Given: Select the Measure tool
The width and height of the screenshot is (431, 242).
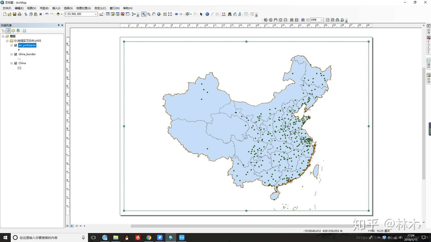Looking at the screenshot, I should tap(224, 14).
